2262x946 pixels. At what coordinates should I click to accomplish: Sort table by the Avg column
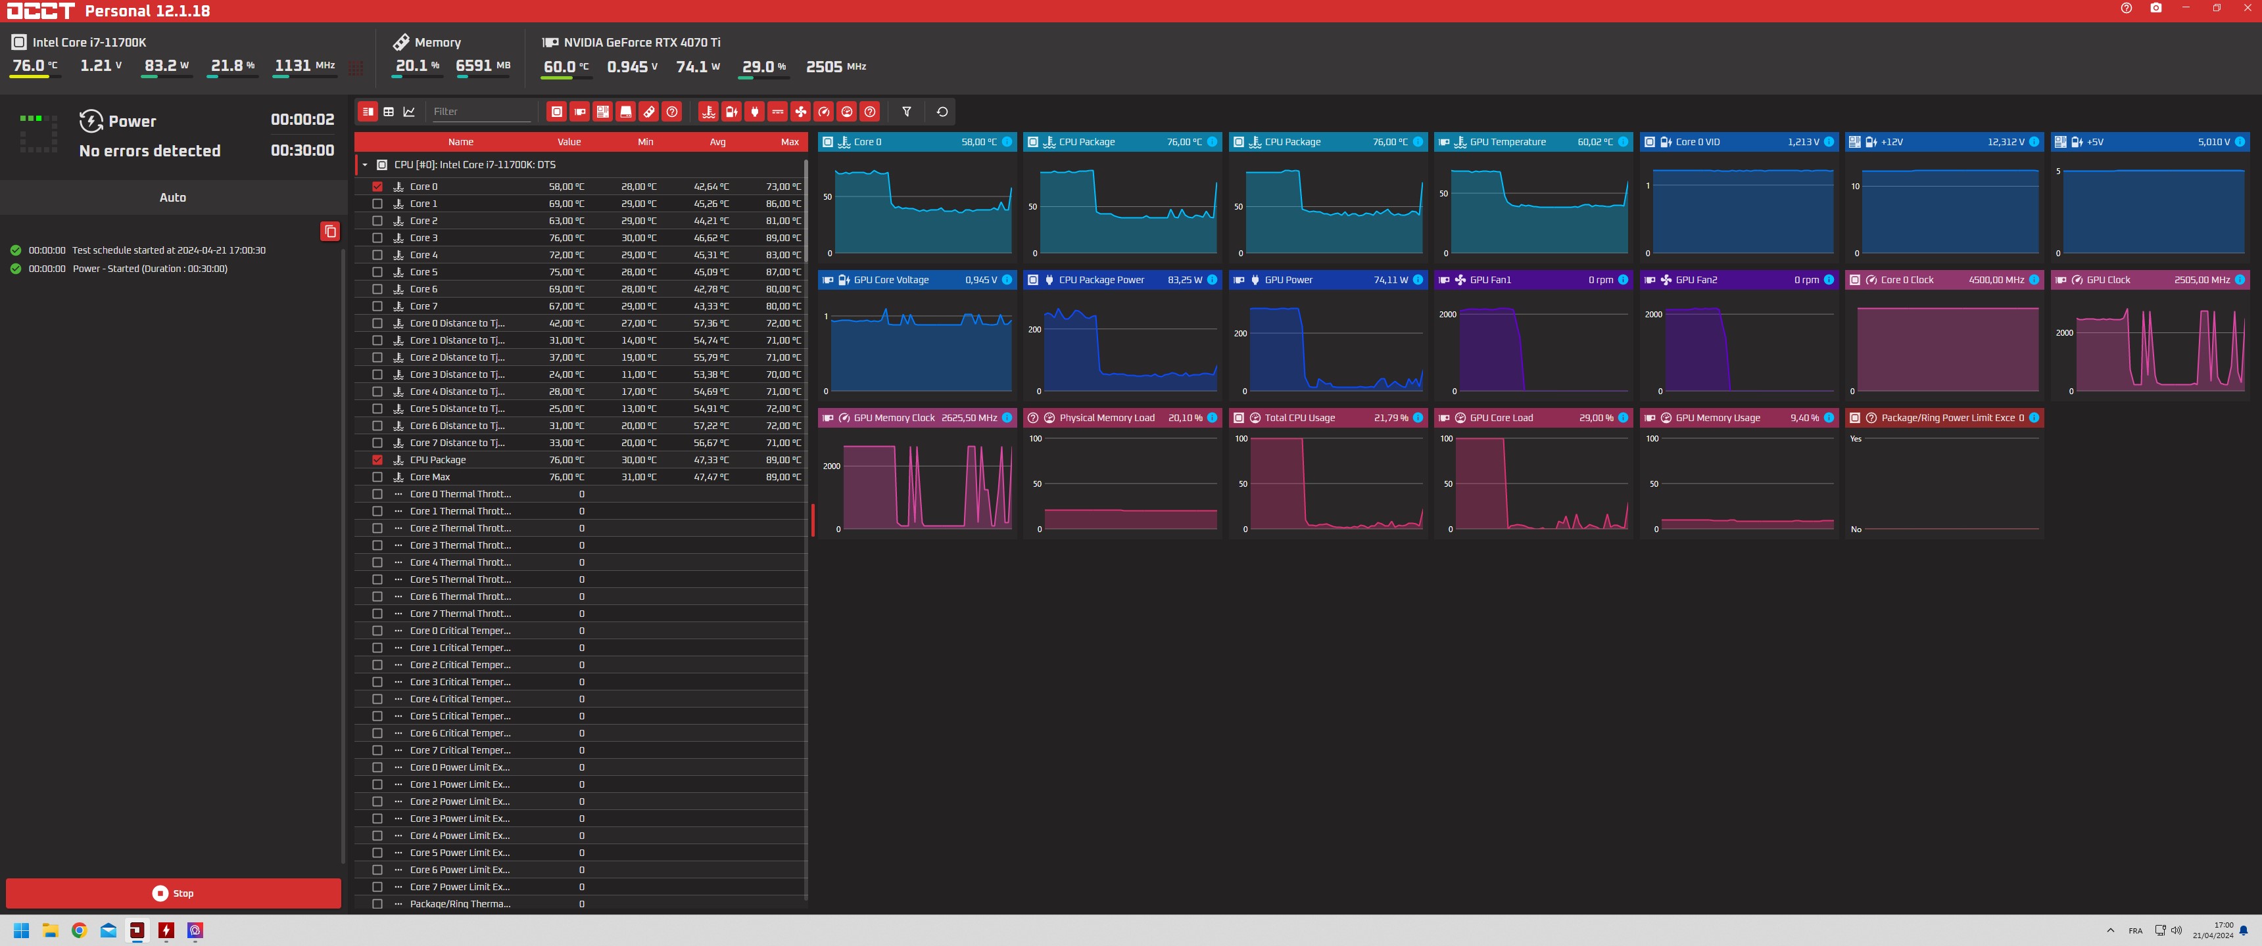coord(717,142)
